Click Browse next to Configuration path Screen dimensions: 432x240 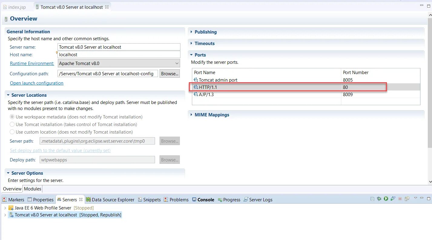(170, 73)
